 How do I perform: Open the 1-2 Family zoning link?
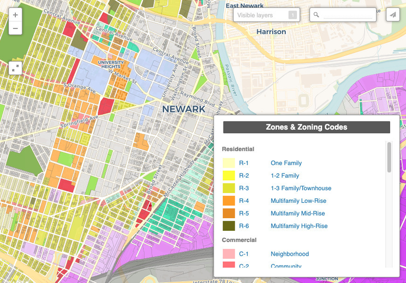coord(285,176)
